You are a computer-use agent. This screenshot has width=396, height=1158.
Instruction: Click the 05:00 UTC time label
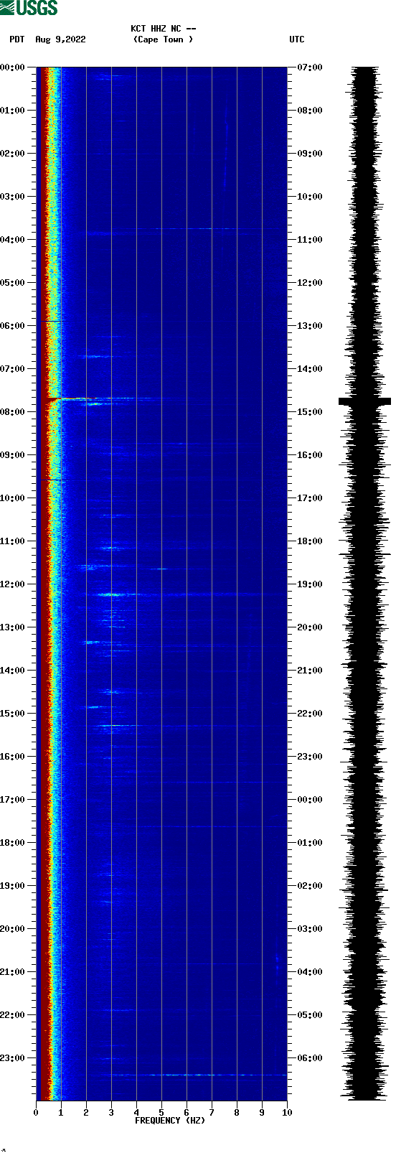point(309,1015)
